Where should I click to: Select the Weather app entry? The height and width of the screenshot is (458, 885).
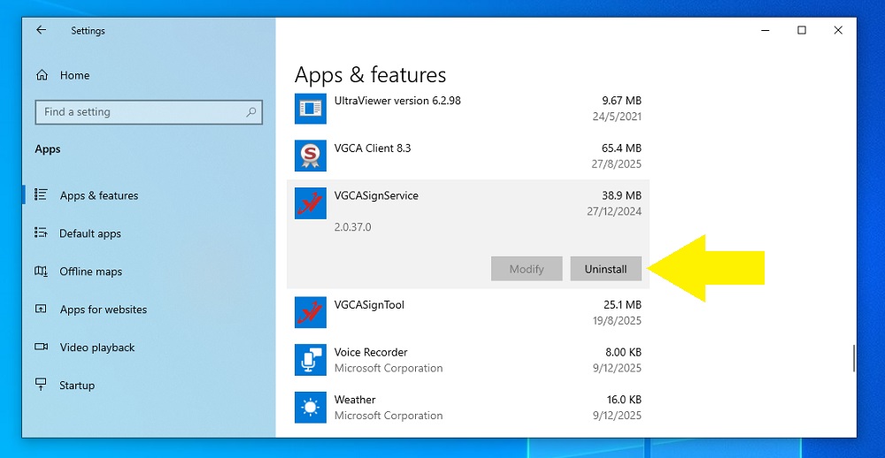(x=469, y=408)
